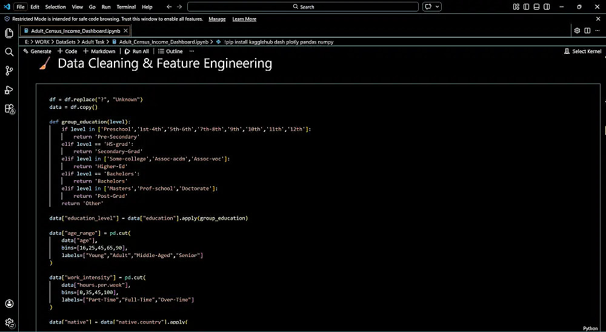Click the command center Search field
The height and width of the screenshot is (332, 606).
click(x=303, y=7)
